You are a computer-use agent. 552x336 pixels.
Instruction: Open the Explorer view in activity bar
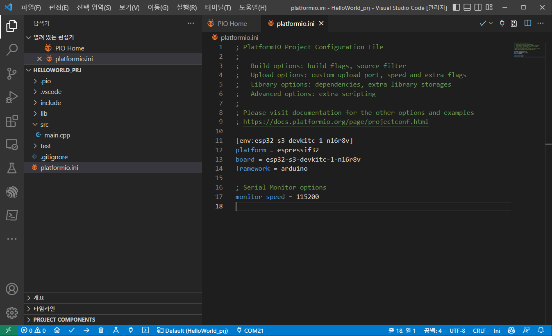(x=12, y=26)
